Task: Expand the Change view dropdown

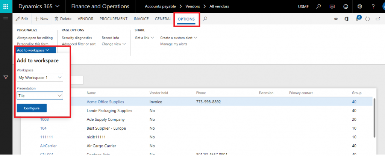Action: [114, 44]
